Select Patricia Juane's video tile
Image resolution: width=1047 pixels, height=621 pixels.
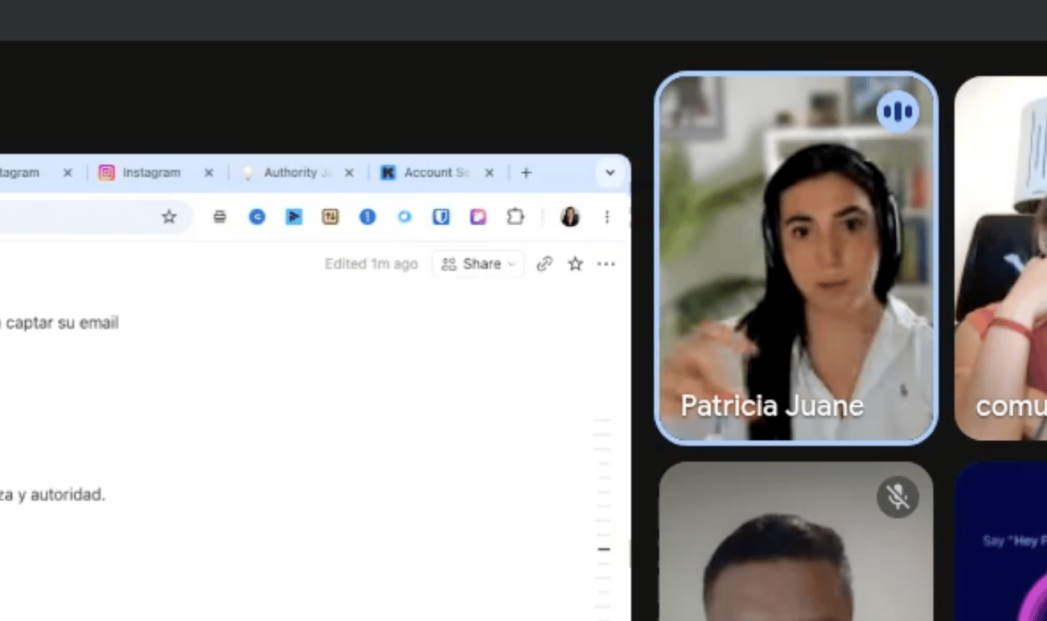(x=796, y=258)
